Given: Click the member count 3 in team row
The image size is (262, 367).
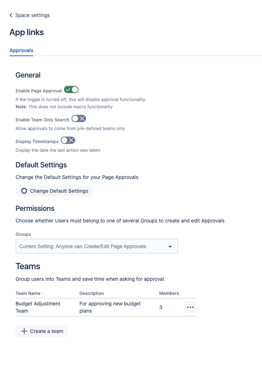Looking at the screenshot, I should [161, 307].
